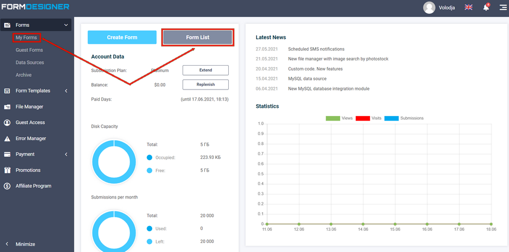Expand the Form Templates submenu
509x252 pixels.
pyautogui.click(x=66, y=91)
